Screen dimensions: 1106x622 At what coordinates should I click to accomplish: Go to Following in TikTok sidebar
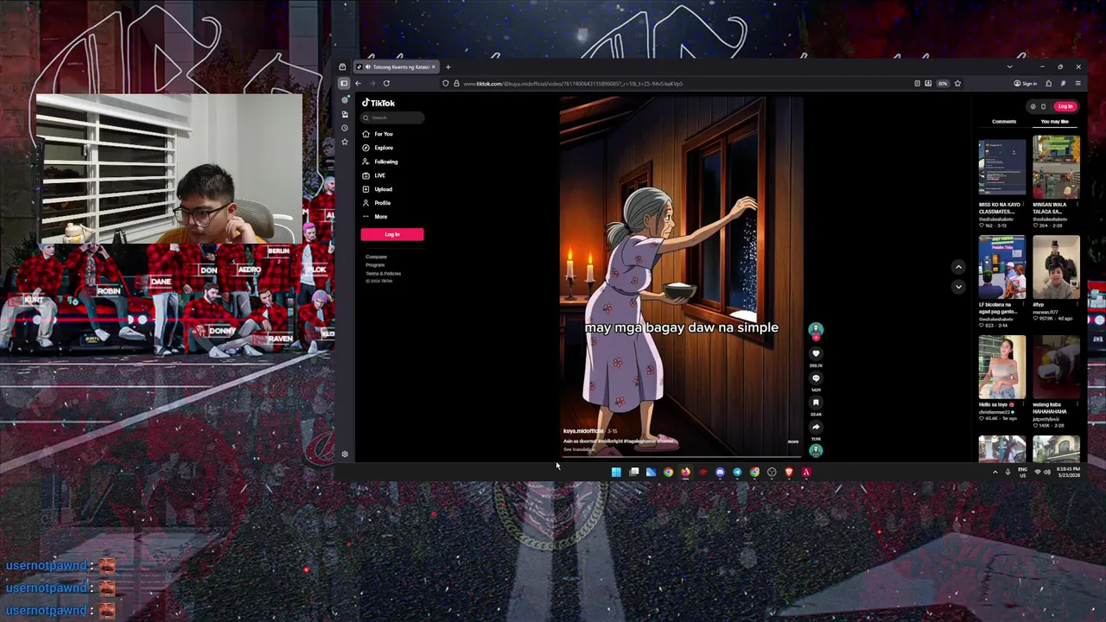tap(380, 162)
